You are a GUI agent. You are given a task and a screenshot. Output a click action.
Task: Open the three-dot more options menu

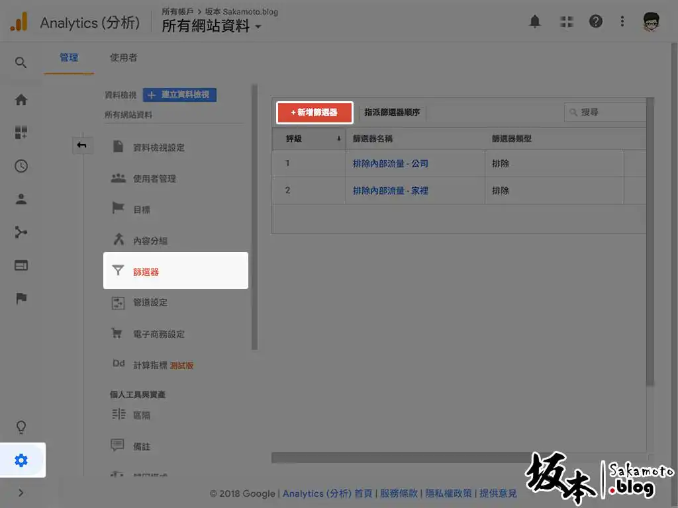pyautogui.click(x=622, y=22)
